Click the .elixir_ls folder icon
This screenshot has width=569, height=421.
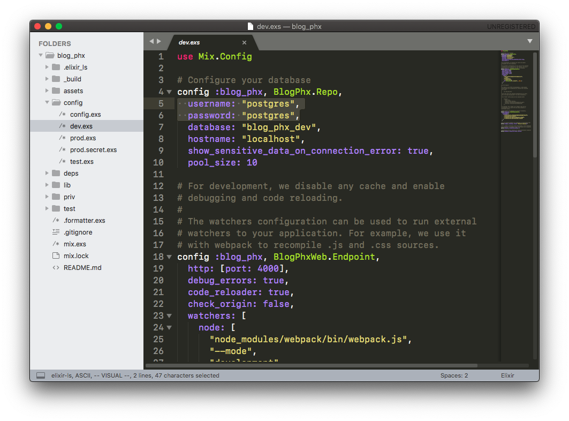click(x=56, y=67)
